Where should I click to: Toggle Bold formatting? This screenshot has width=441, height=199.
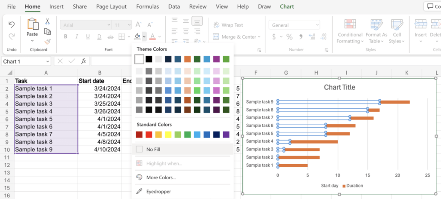click(x=65, y=37)
